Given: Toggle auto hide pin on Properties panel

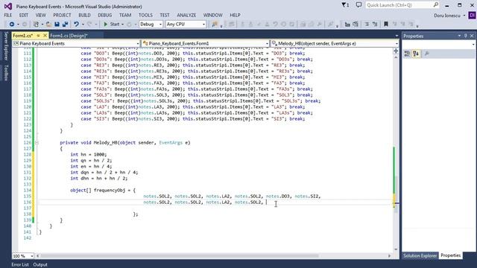Looking at the screenshot, I should point(465,36).
